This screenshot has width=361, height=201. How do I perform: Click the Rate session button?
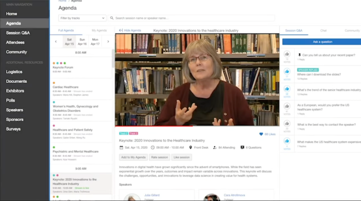[159, 157]
